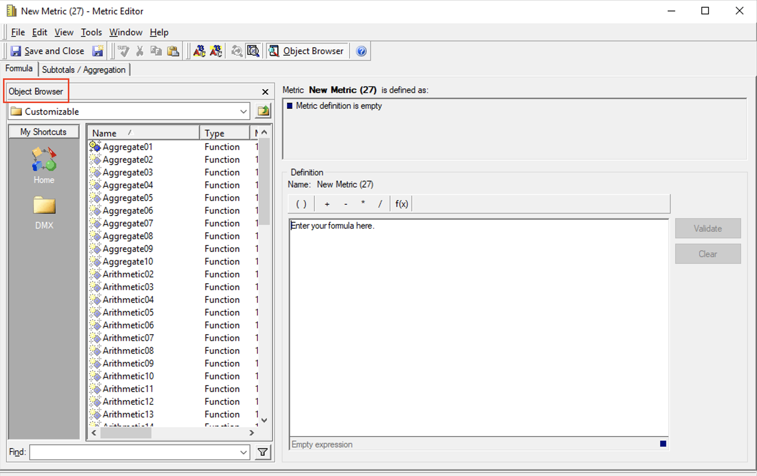
Task: Open the Tools menu
Action: coord(91,32)
